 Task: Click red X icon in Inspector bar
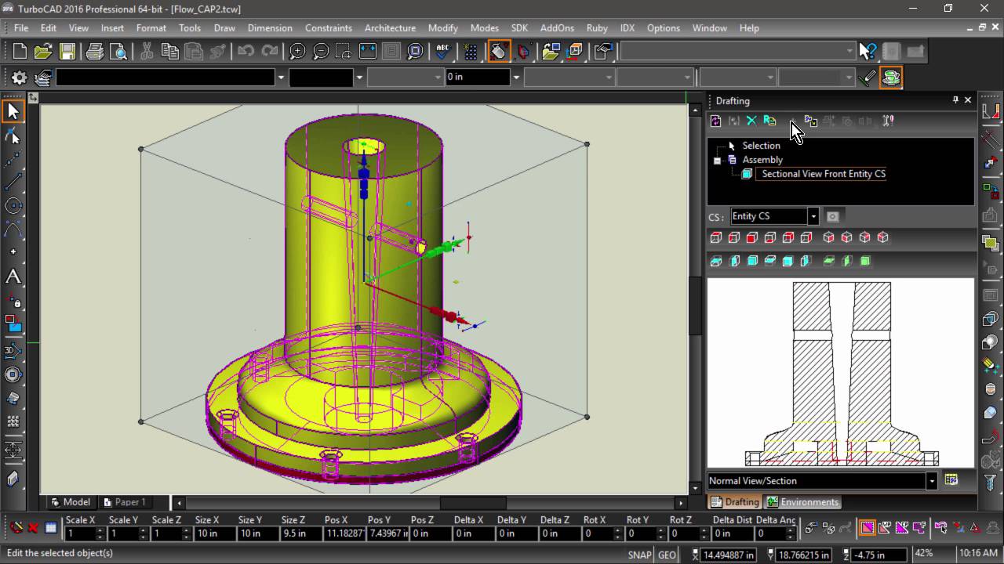pos(33,528)
